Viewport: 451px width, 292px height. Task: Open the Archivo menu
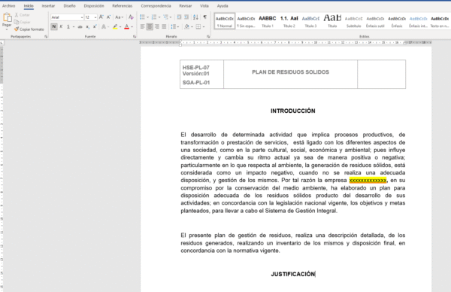pyautogui.click(x=8, y=6)
